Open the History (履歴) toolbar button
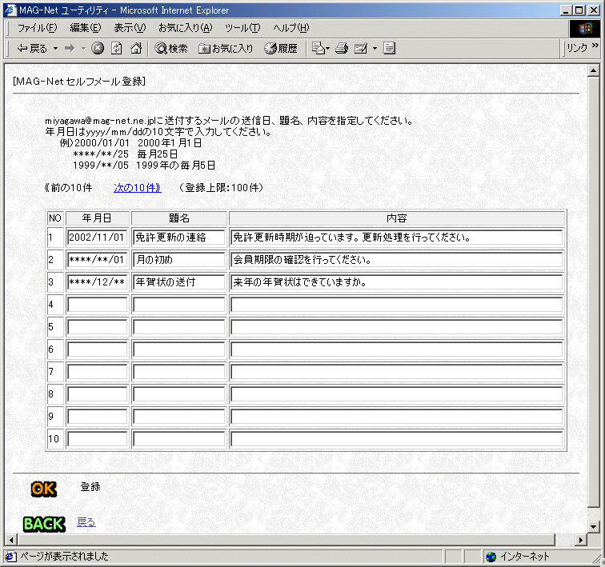 281,49
